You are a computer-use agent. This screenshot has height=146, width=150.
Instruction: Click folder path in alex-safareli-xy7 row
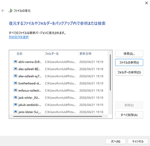click(x=60, y=76)
